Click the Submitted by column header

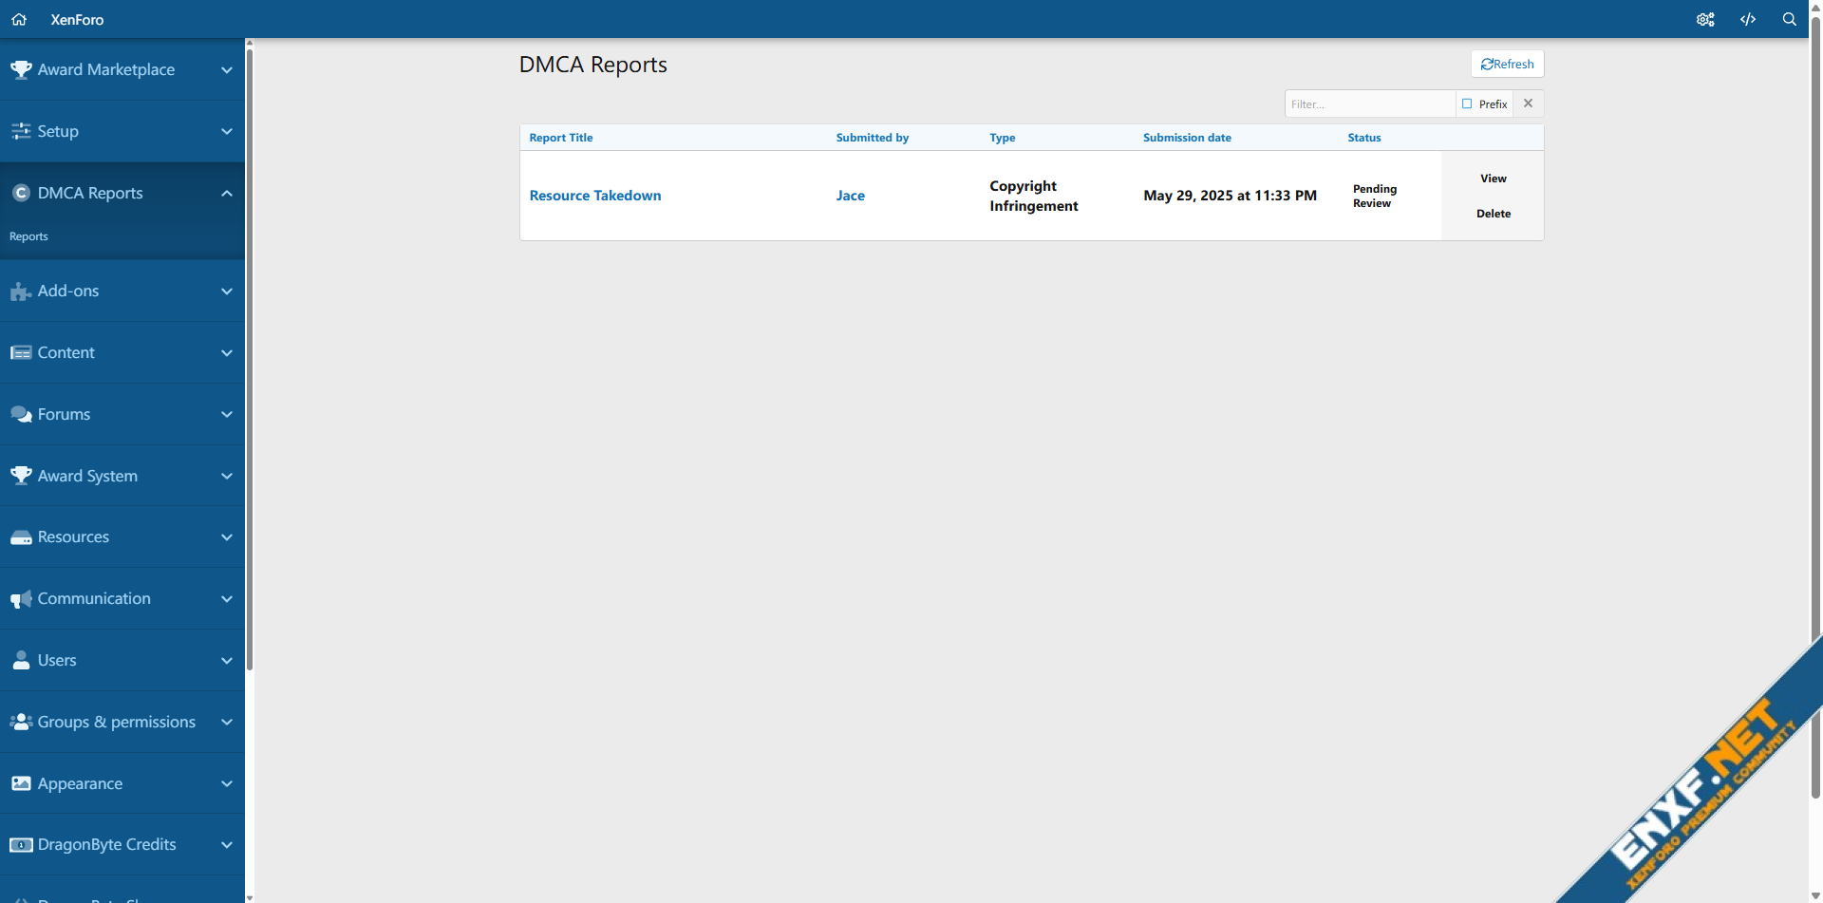(873, 138)
